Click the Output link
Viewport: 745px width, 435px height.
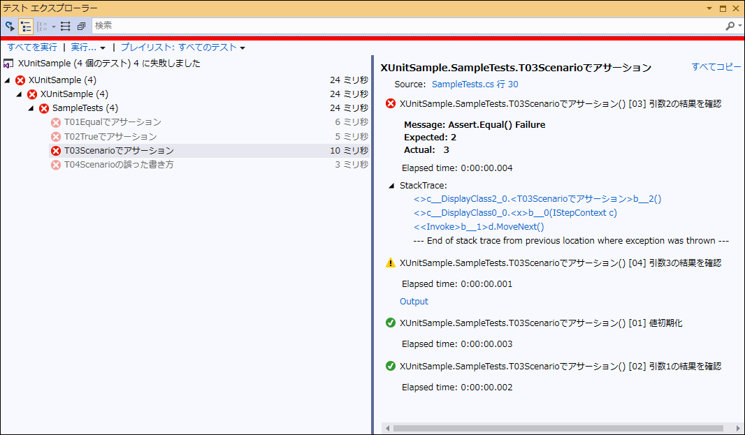coord(414,302)
